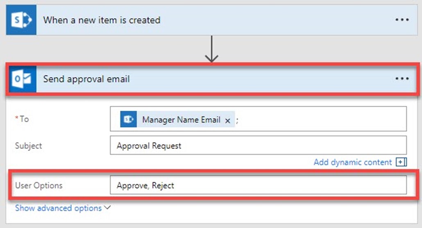Click the Outlook icon on Send approval email
Screen dimensions: 422x228
(x=22, y=79)
